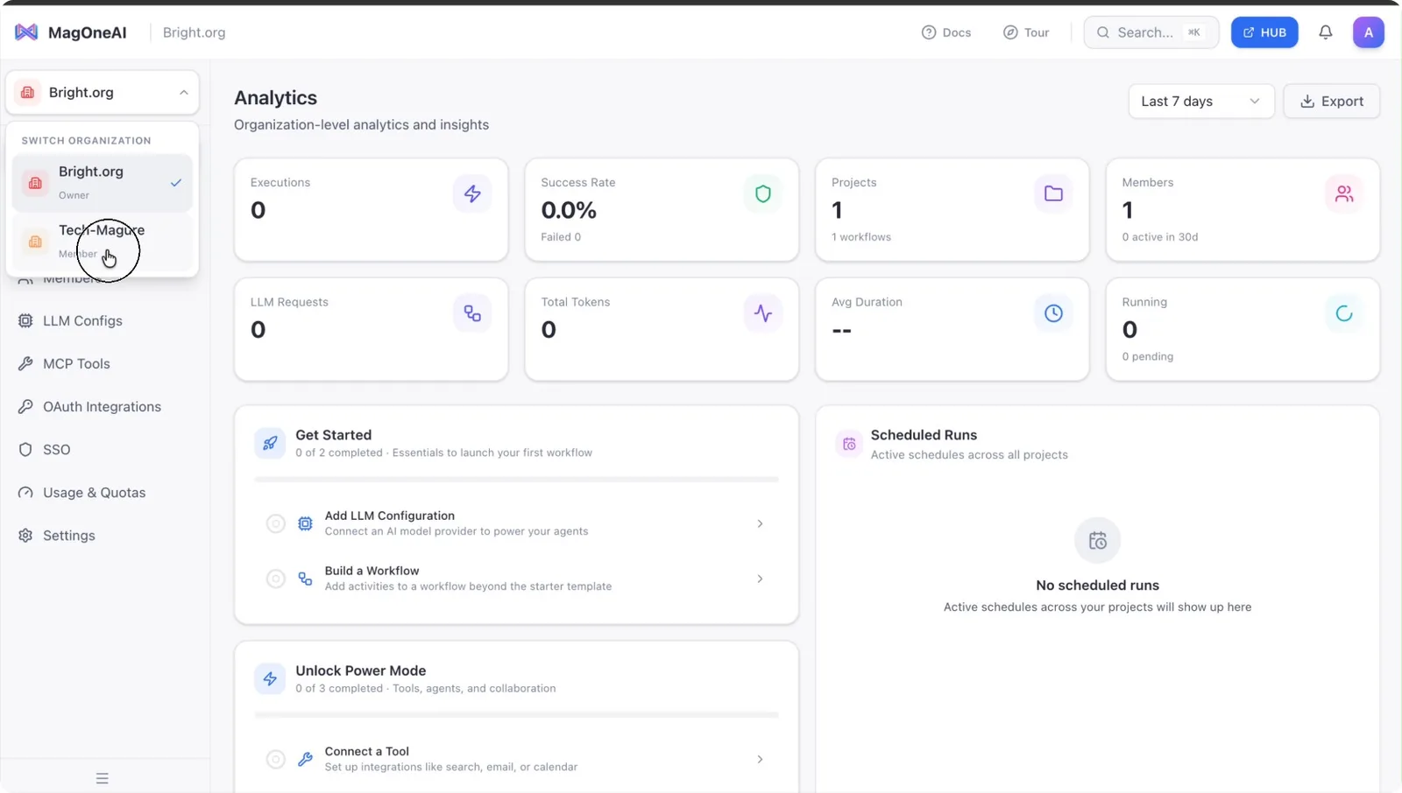Open the user avatar menu
Viewport: 1402px width, 793px height.
1368,32
